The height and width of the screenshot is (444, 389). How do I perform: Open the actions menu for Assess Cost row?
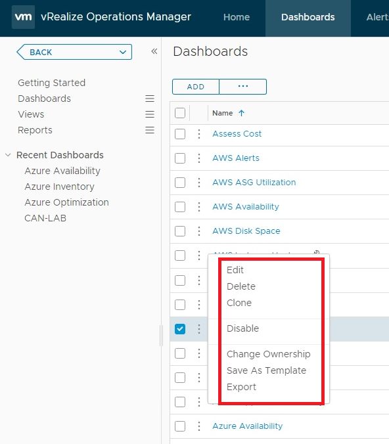(199, 134)
